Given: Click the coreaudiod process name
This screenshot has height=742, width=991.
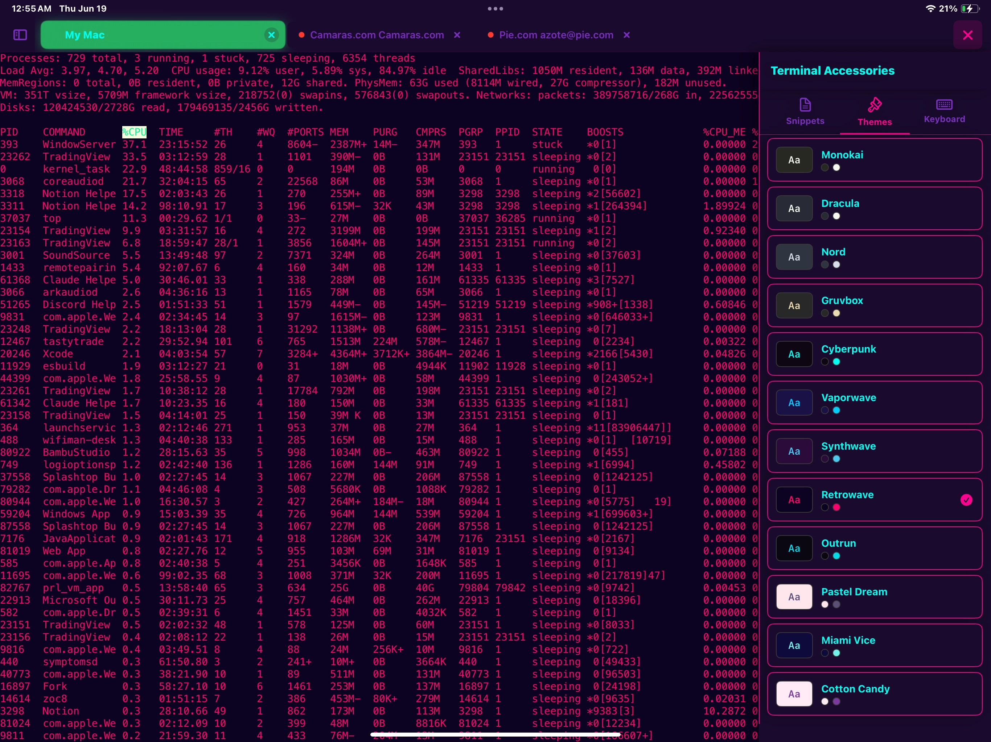Looking at the screenshot, I should 73,181.
